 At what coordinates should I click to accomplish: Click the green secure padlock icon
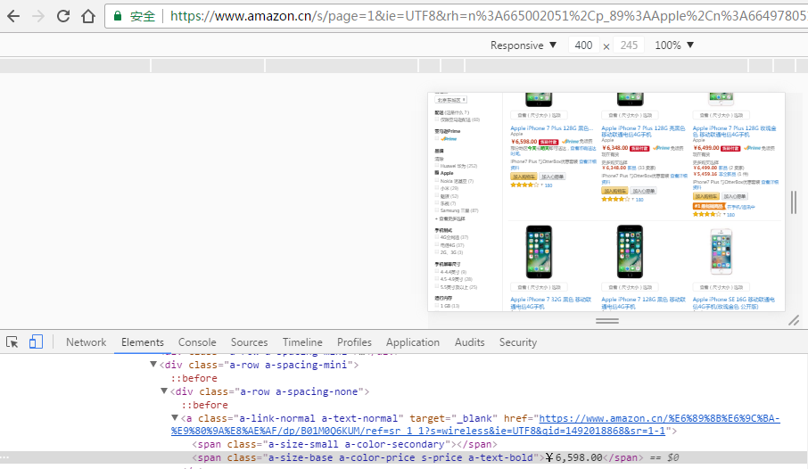pyautogui.click(x=118, y=16)
